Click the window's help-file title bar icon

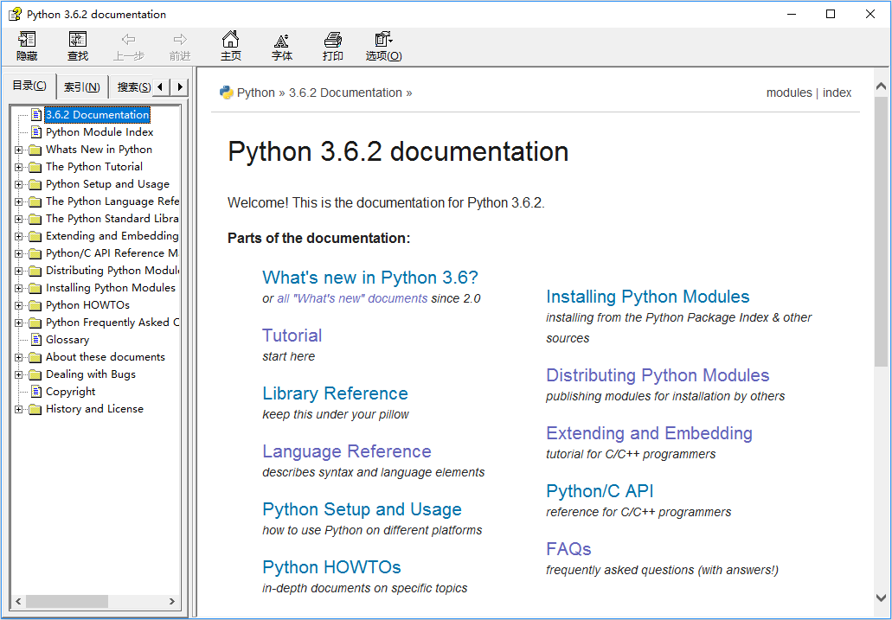tap(15, 14)
